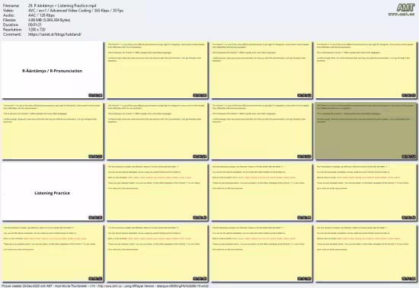Click the timestamp on the darkened olive frame
Viewport: 419px width, 288px height.
[409, 156]
